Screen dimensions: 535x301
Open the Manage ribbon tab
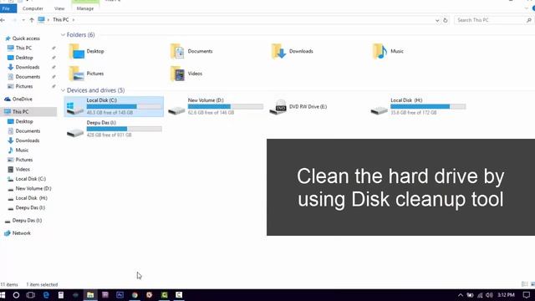(x=85, y=8)
